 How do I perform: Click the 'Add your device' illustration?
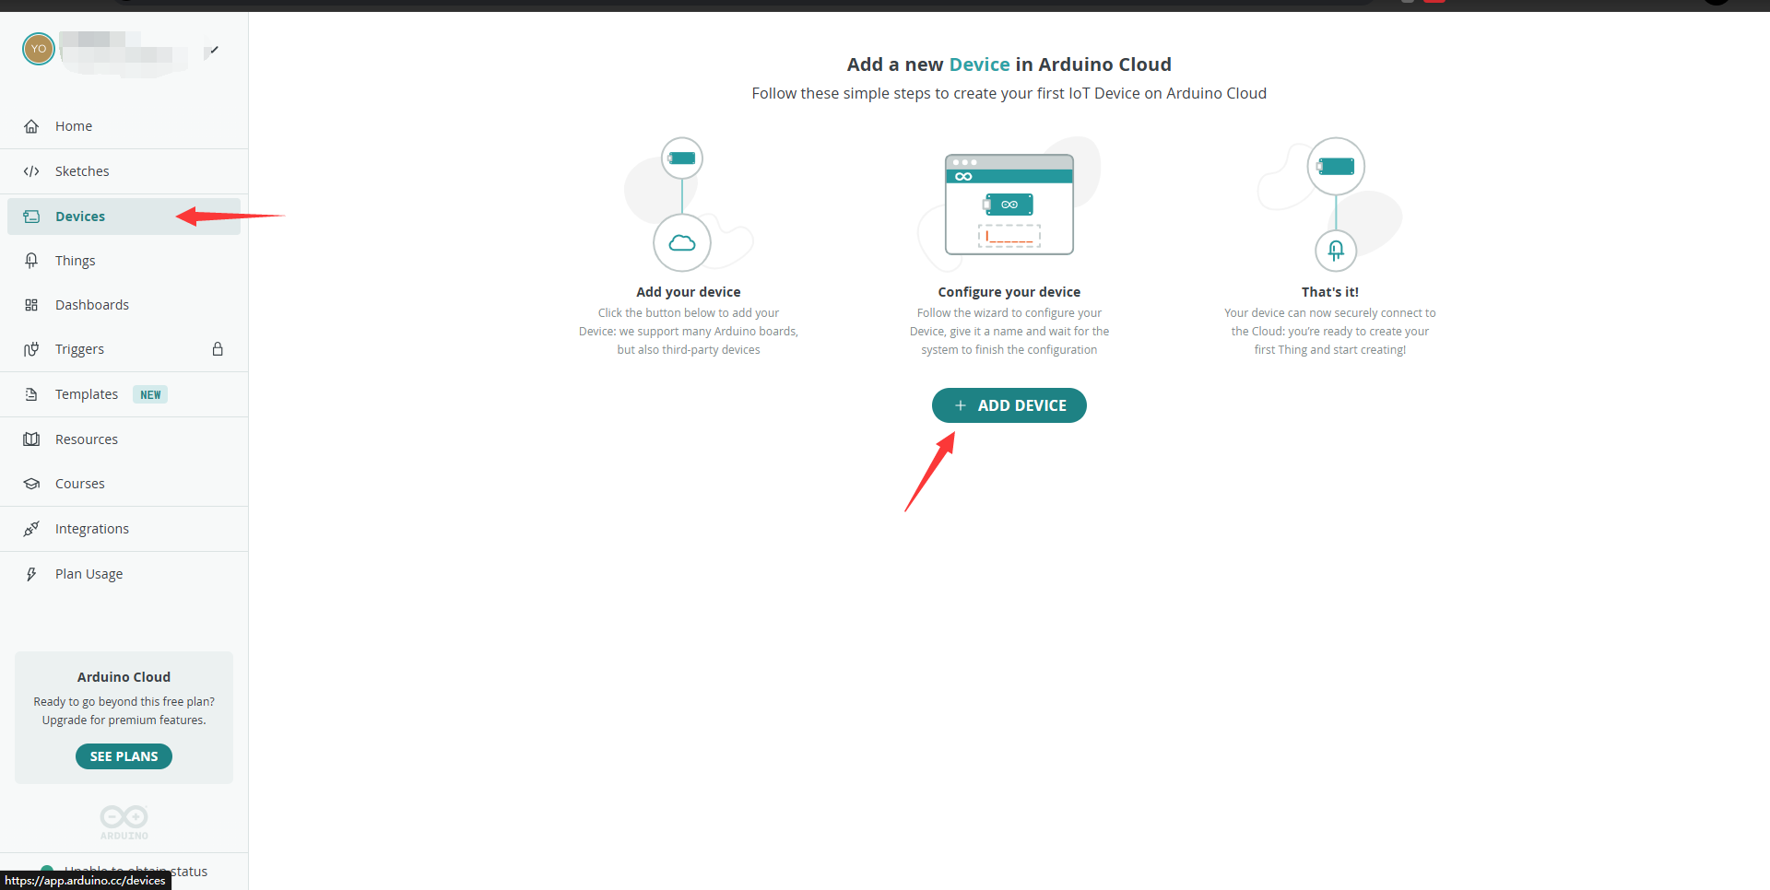point(688,205)
